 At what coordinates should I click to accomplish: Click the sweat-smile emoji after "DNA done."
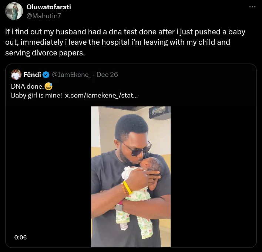pyautogui.click(x=48, y=86)
